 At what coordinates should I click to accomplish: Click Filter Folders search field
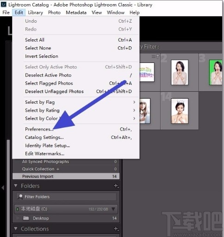click(x=66, y=197)
